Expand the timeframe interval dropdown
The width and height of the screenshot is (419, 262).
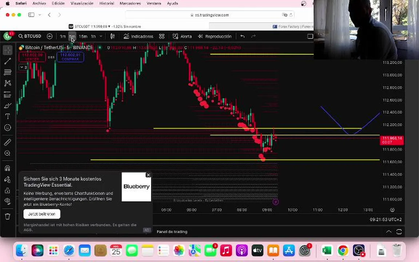pyautogui.click(x=101, y=36)
